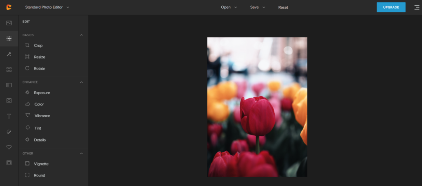The image size is (422, 186).
Task: Open the Standard Photo Editor dropdown
Action: tap(47, 7)
